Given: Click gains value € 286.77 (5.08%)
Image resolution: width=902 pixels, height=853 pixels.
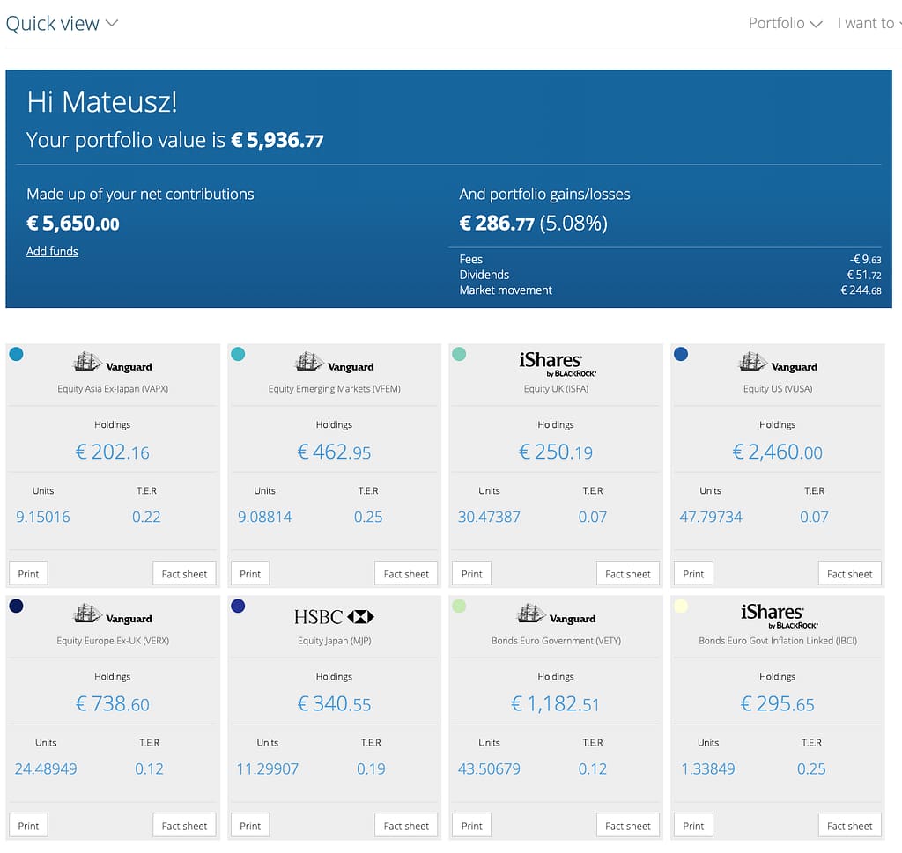Looking at the screenshot, I should pos(533,223).
